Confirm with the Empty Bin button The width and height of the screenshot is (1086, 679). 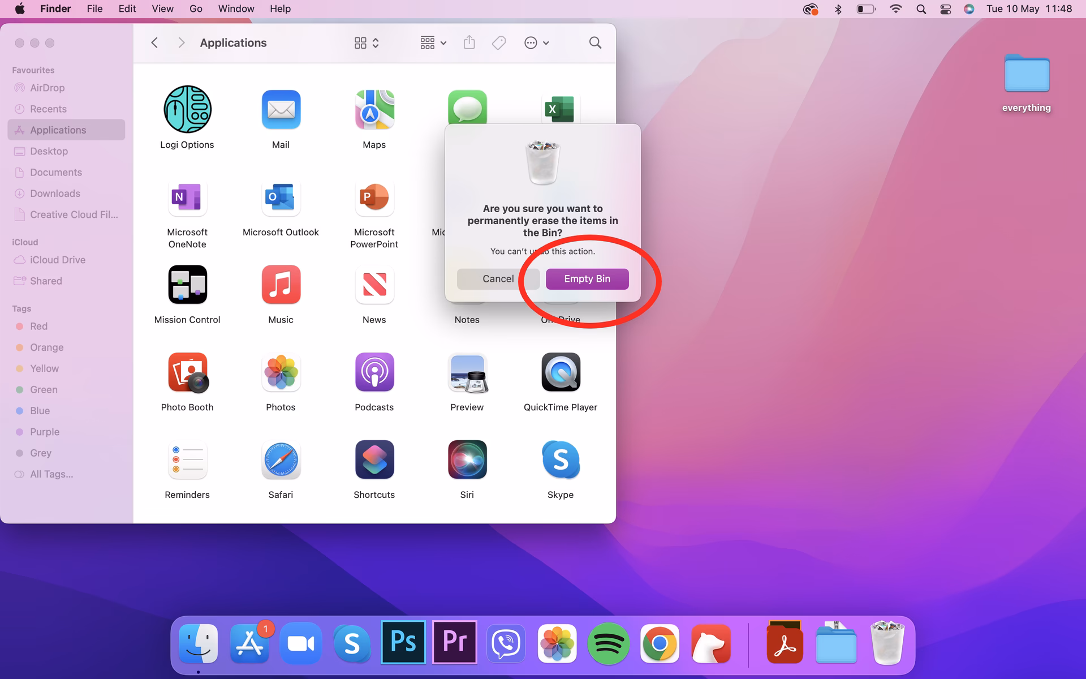click(587, 279)
